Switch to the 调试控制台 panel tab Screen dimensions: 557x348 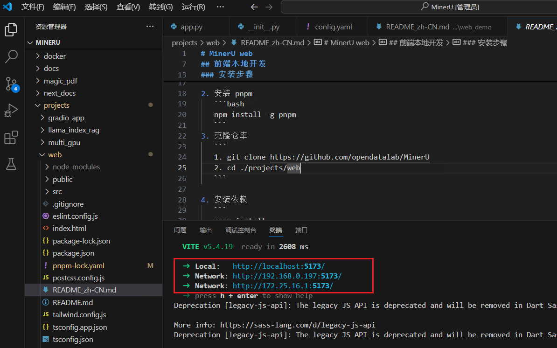pyautogui.click(x=241, y=230)
